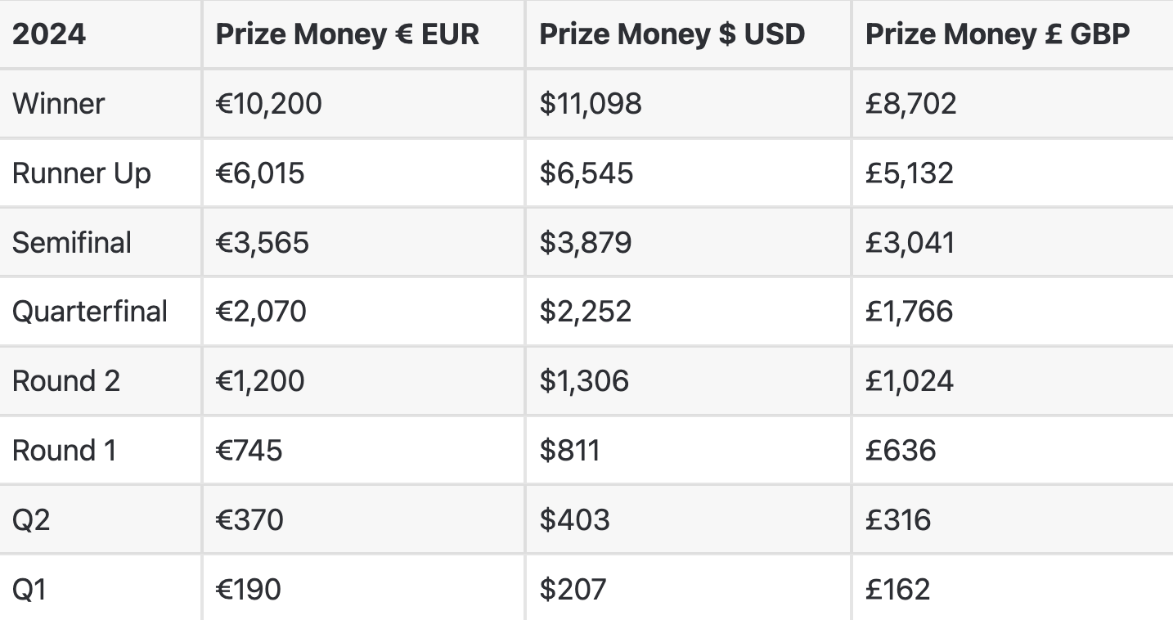Select the Quarterfinal row label
This screenshot has width=1173, height=620.
pos(90,312)
